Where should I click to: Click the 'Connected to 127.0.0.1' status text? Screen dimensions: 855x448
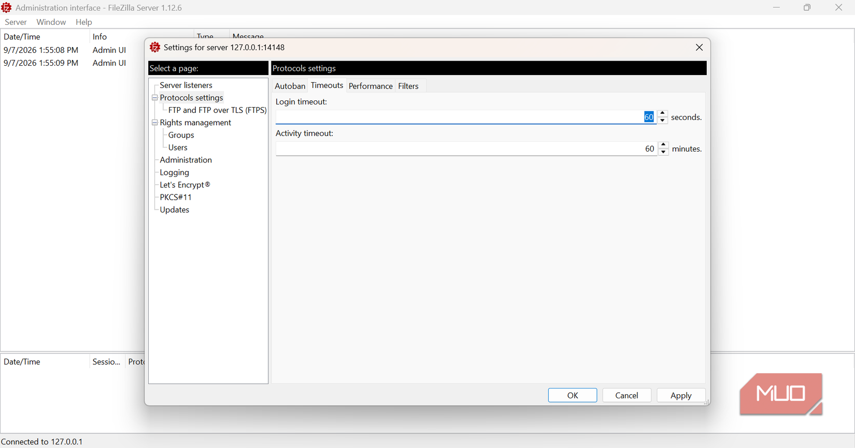click(42, 442)
